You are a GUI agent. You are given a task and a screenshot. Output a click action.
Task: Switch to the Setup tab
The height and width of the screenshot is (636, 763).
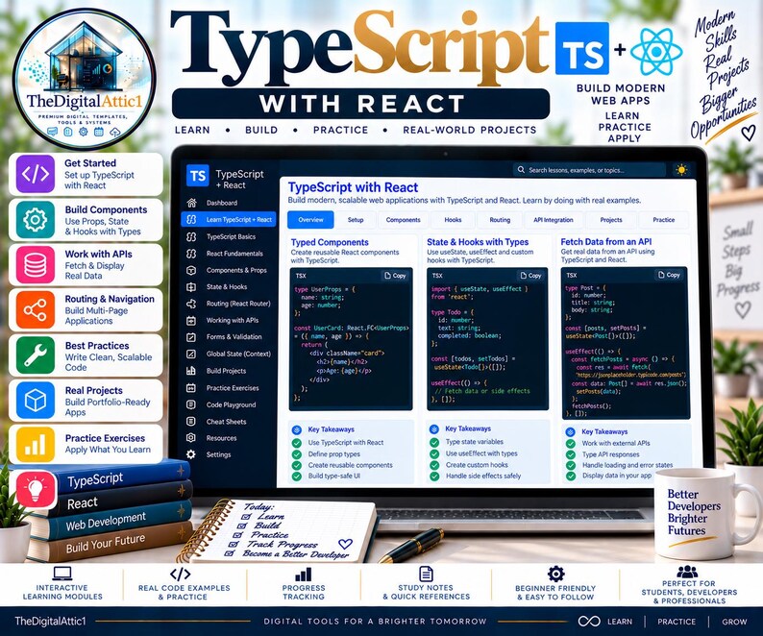pos(356,220)
